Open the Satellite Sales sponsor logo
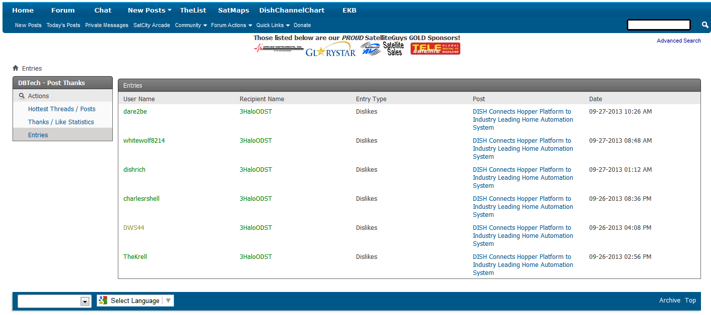Screen dimensions: 711x315 click(394, 49)
